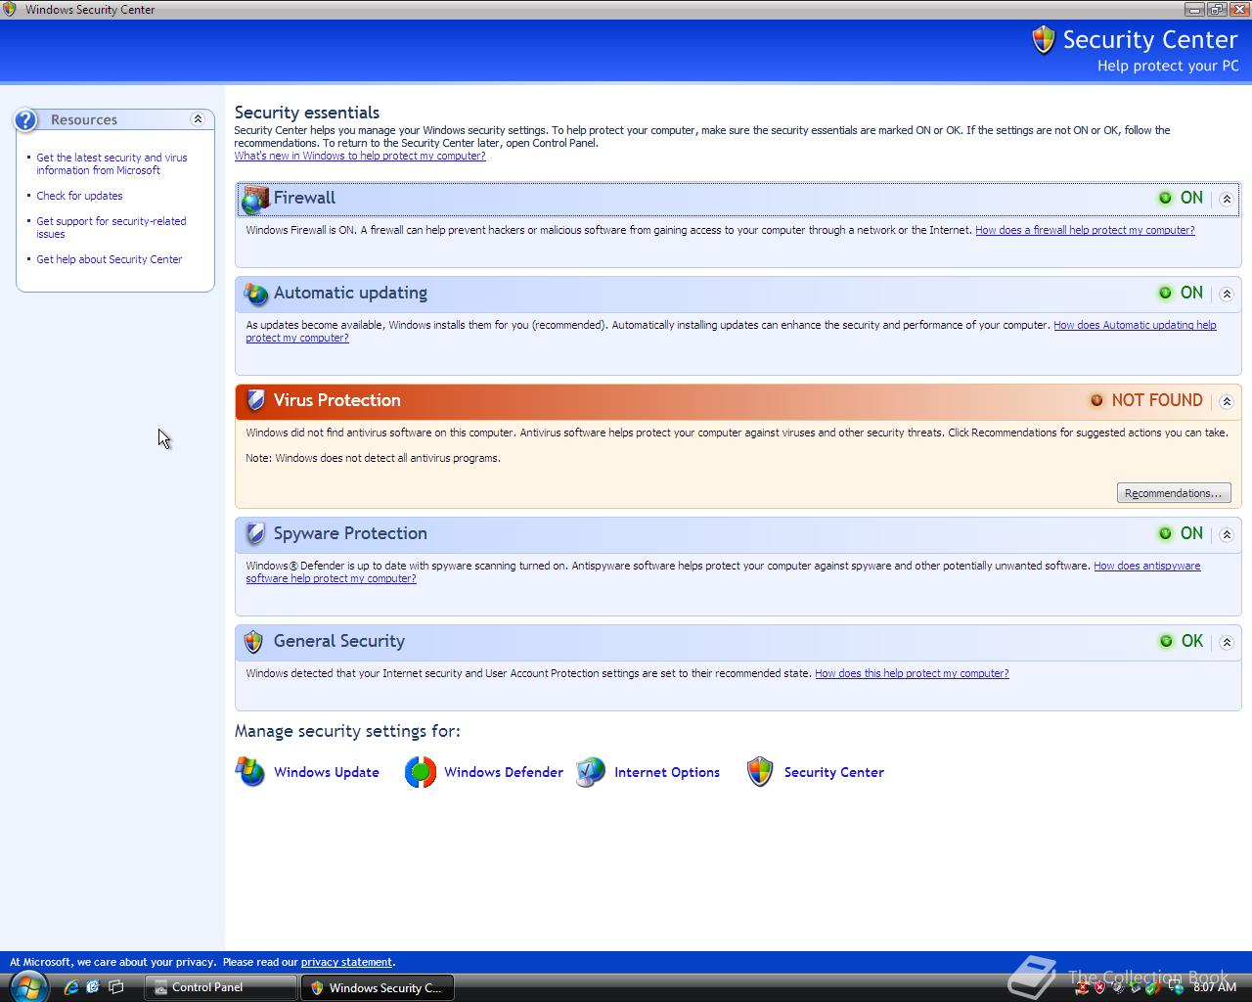This screenshot has width=1252, height=1002.
Task: Open the Start menu orb
Action: [x=28, y=986]
